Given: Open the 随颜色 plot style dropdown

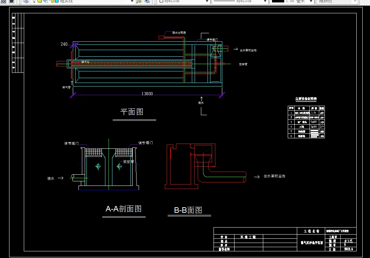Looking at the screenshot, I should [355, 1].
